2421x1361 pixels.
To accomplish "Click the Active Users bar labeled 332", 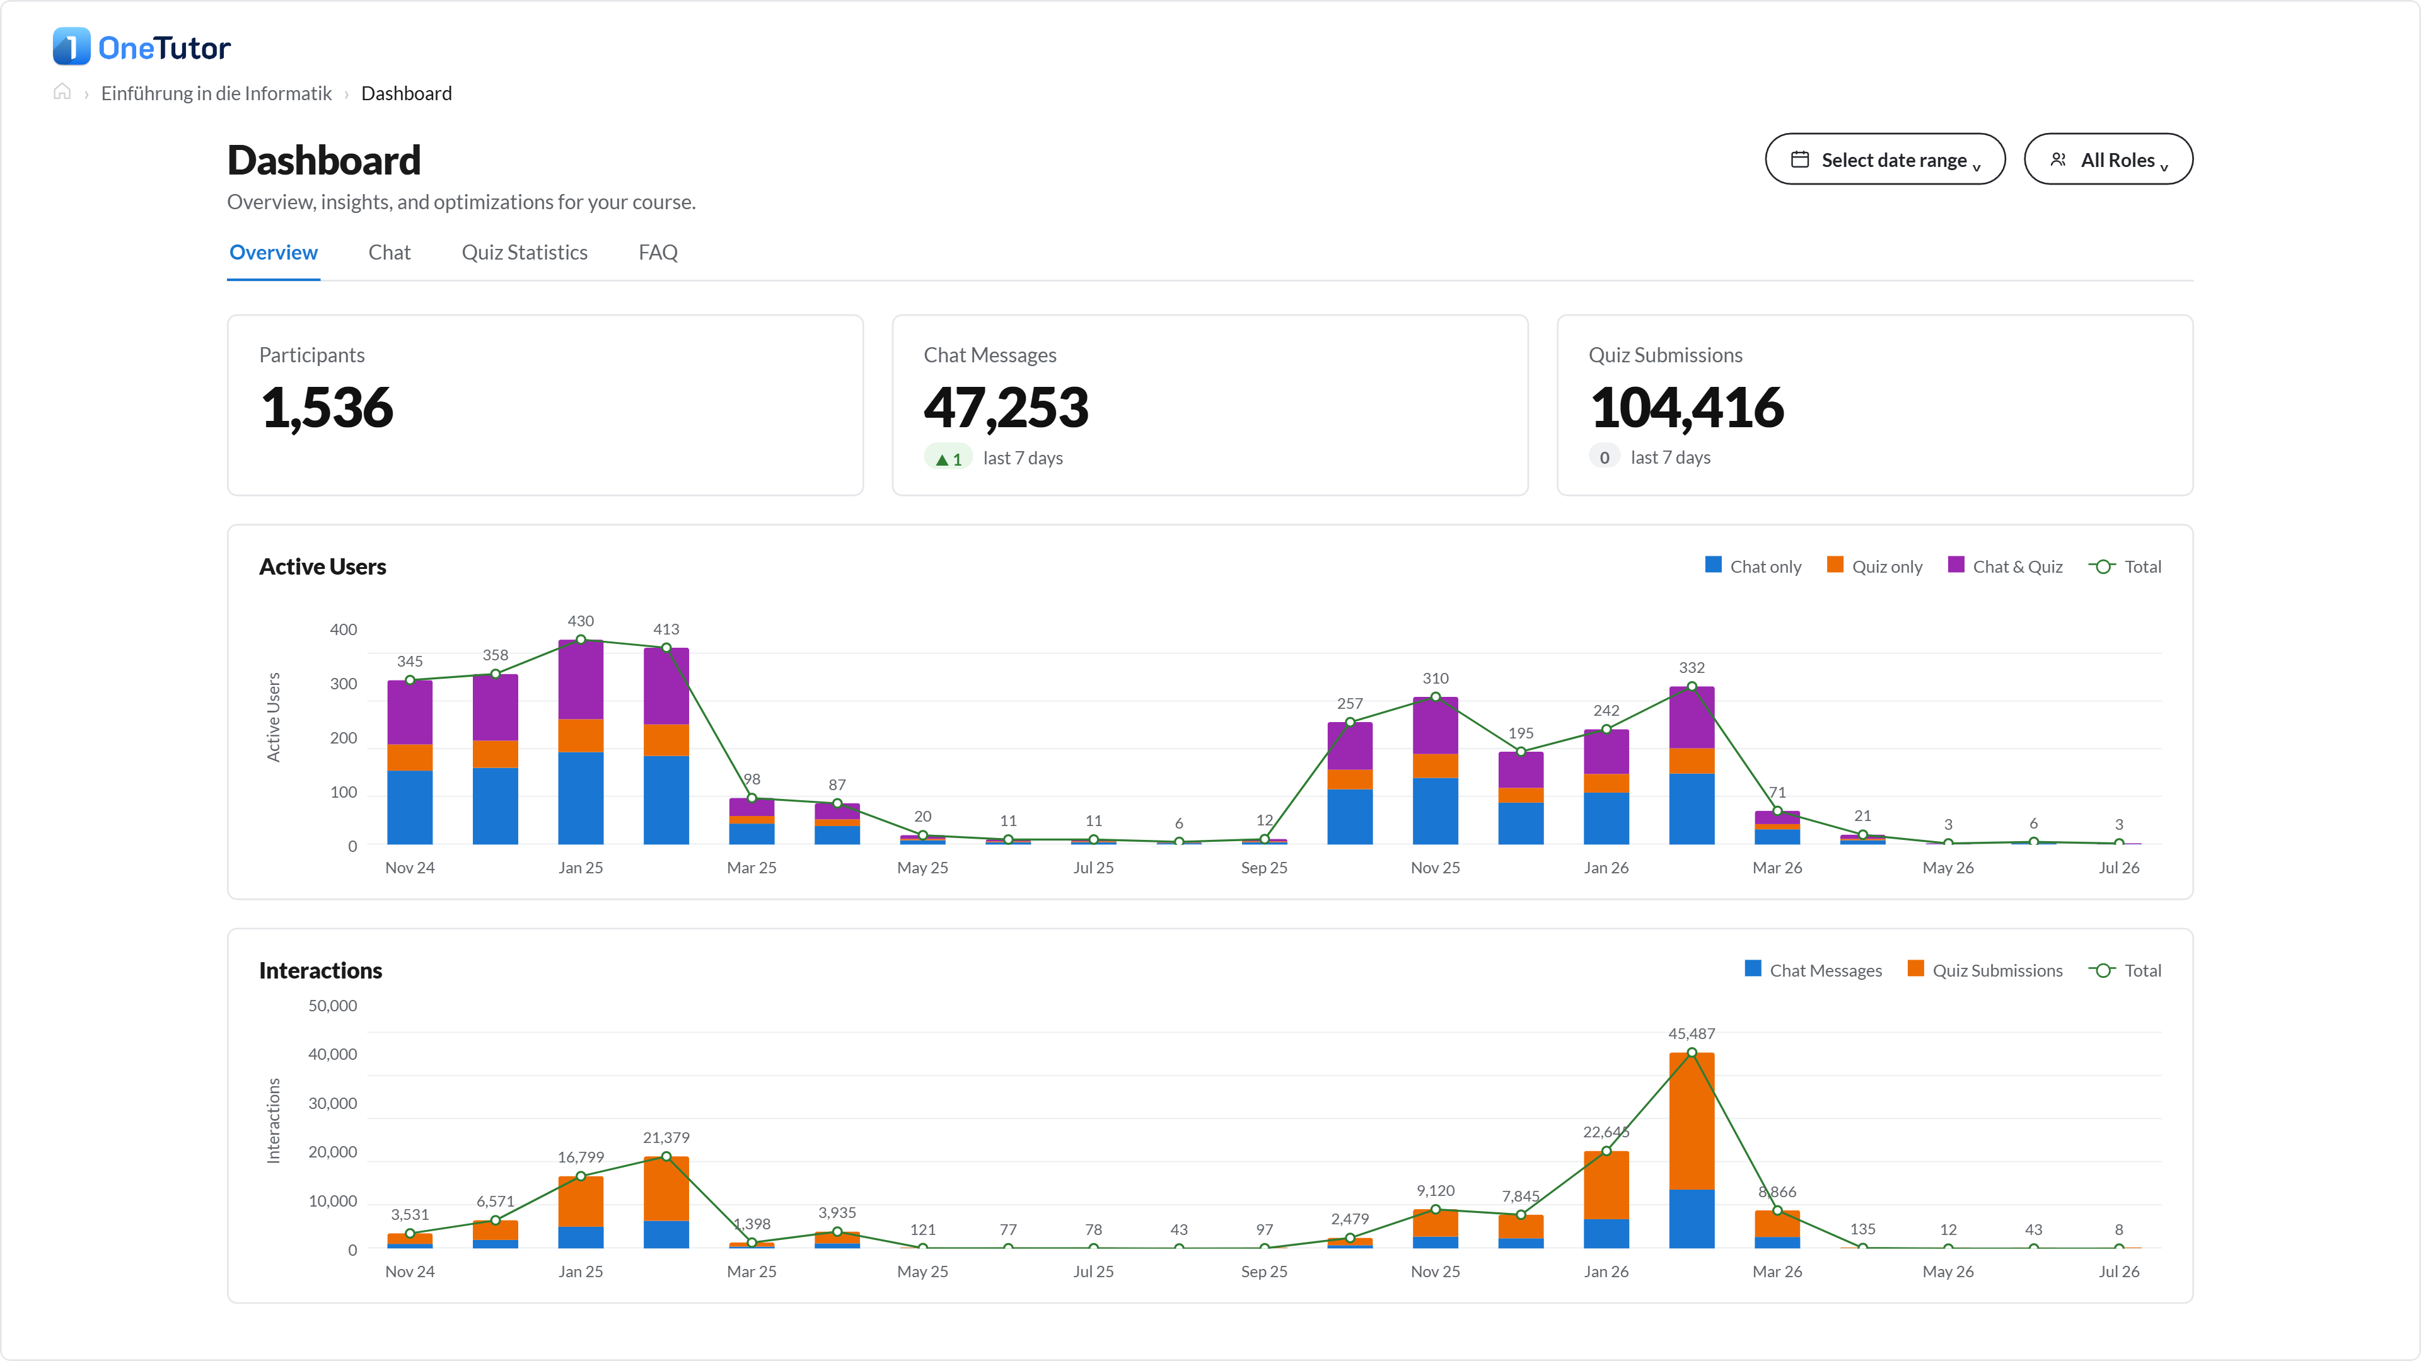I will click(1692, 766).
